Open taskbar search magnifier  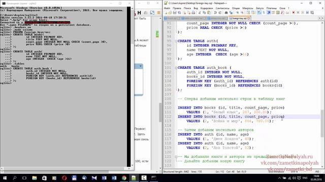[15, 178]
